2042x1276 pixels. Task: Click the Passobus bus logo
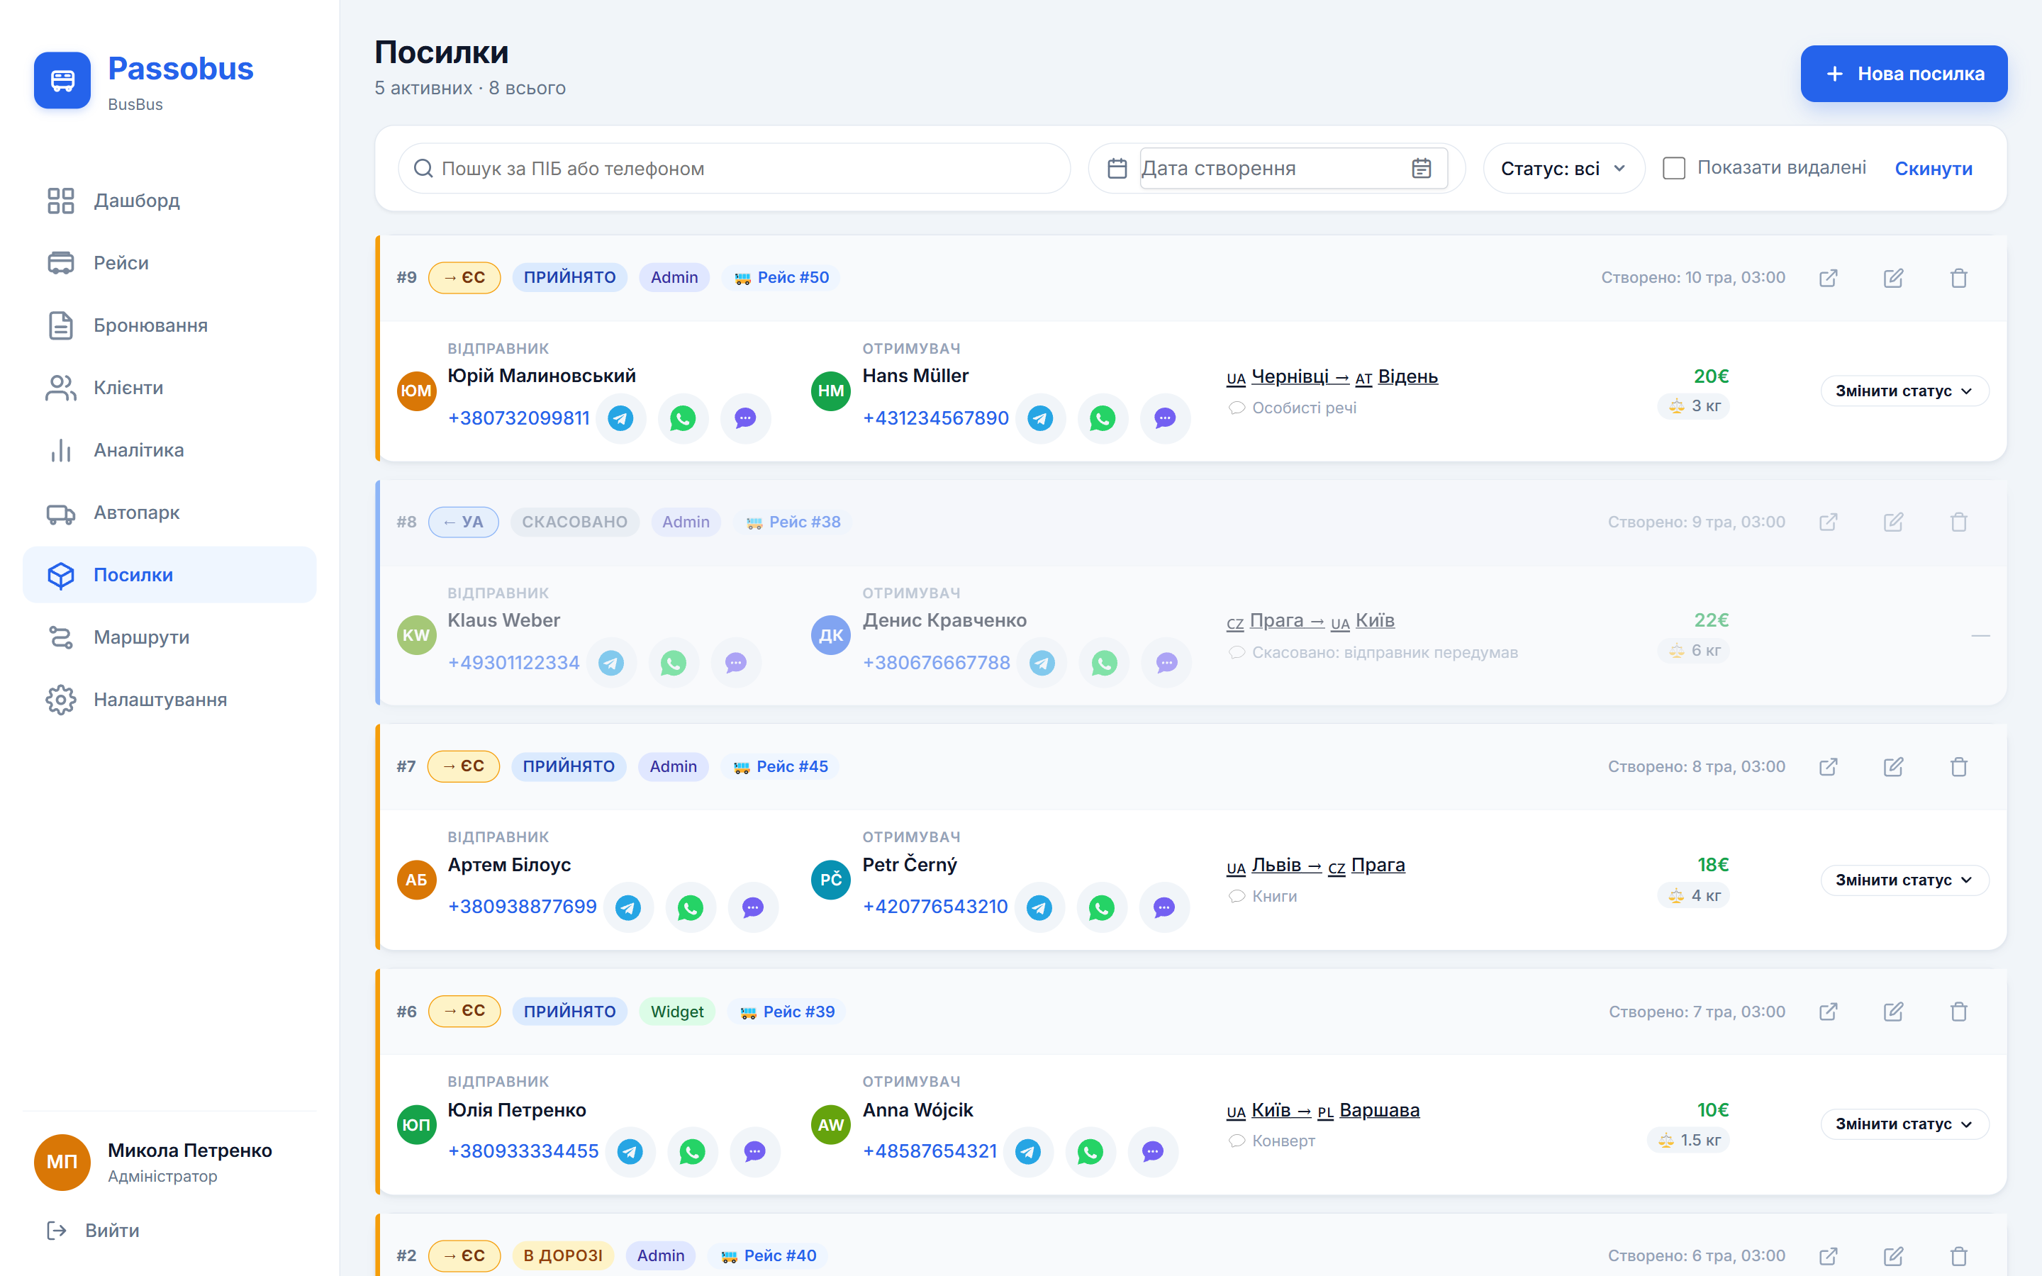[62, 80]
